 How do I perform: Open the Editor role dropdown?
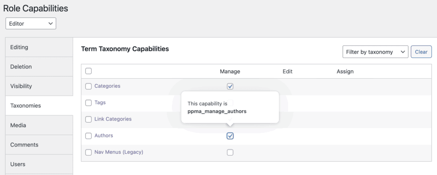point(31,24)
